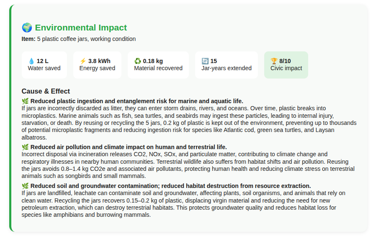Click the leaf icon beside soil contamination heading
The height and width of the screenshot is (236, 376).
coord(25,186)
